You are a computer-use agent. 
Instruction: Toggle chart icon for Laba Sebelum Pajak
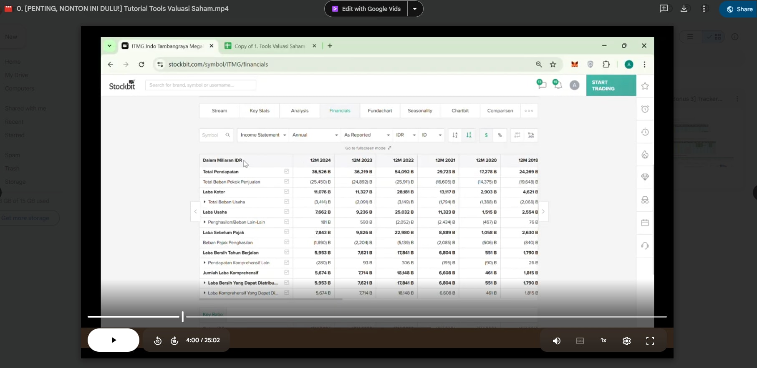[x=287, y=232]
